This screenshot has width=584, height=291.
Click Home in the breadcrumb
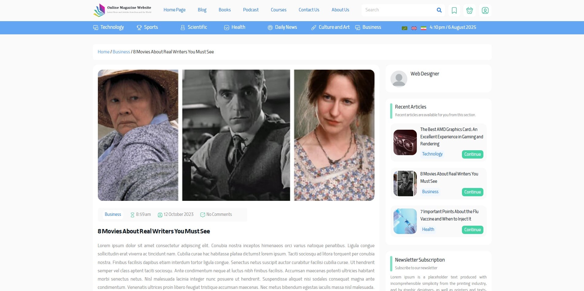pyautogui.click(x=103, y=52)
